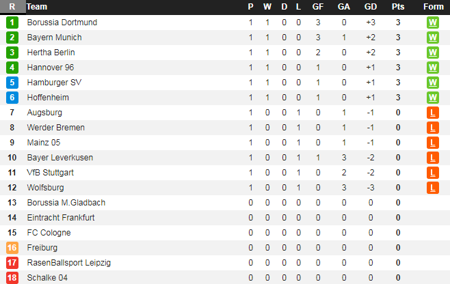This screenshot has width=450, height=284.
Task: Click Hoffenheim's W form badge
Action: (432, 98)
